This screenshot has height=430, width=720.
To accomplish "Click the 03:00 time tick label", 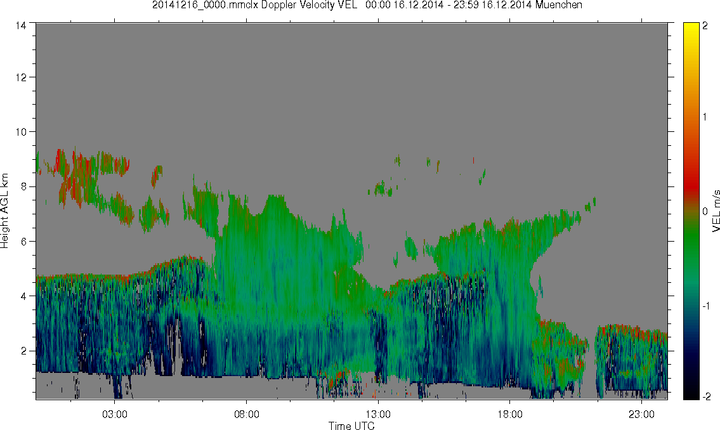I will tap(114, 414).
